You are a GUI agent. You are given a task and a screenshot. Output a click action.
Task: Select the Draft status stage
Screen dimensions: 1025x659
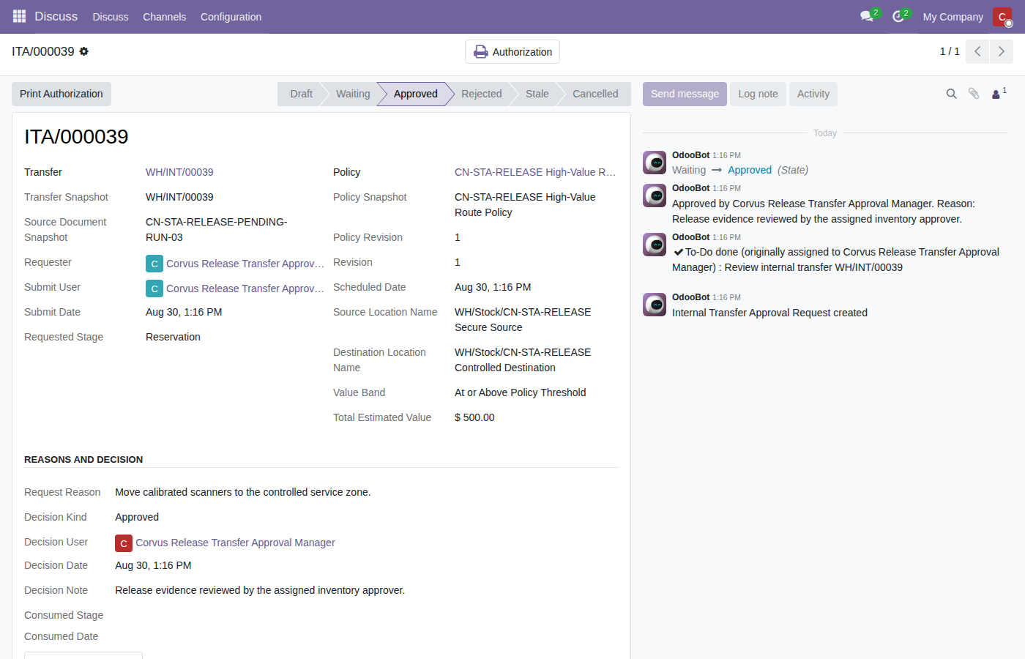coord(301,94)
